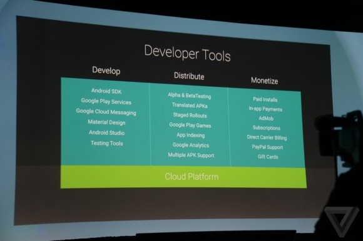Screen dimensions: 363x241
Task: Click Multiple APK Support text
Action: point(191,155)
